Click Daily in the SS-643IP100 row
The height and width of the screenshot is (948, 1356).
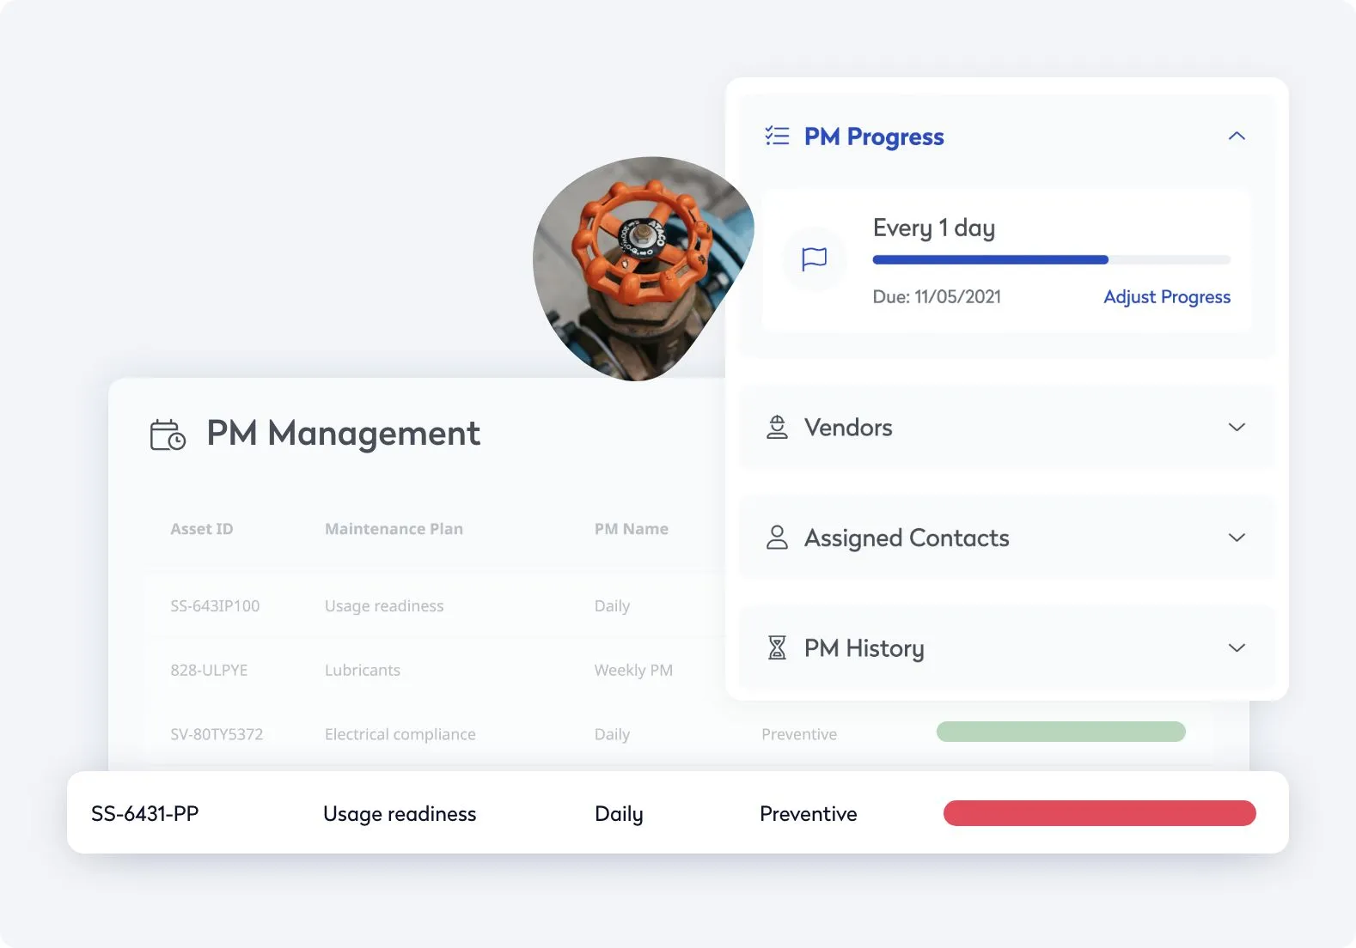pos(612,606)
